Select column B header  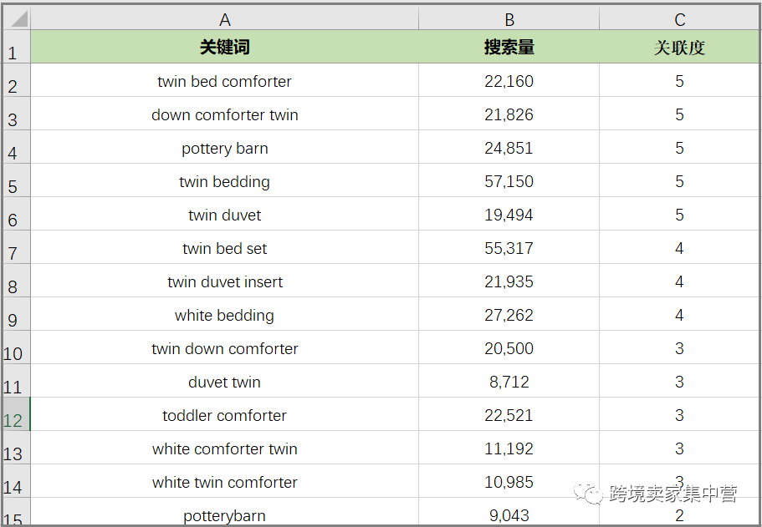point(509,18)
